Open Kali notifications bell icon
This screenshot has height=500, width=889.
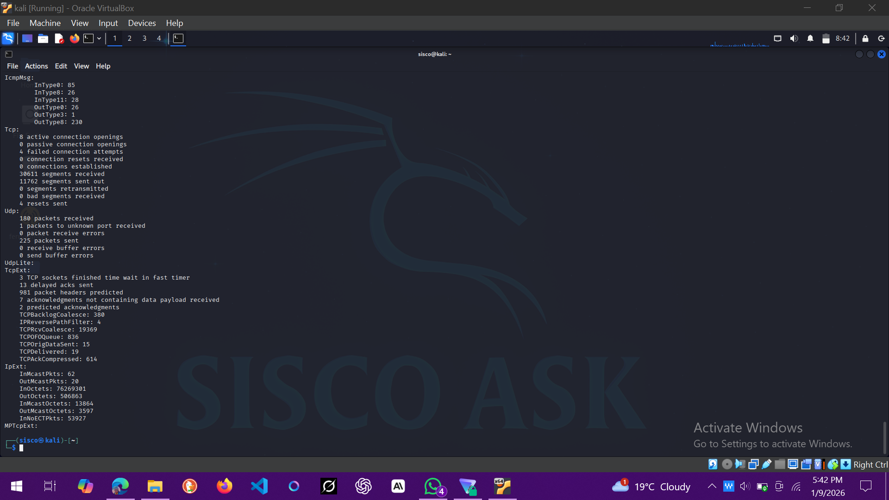pyautogui.click(x=810, y=38)
